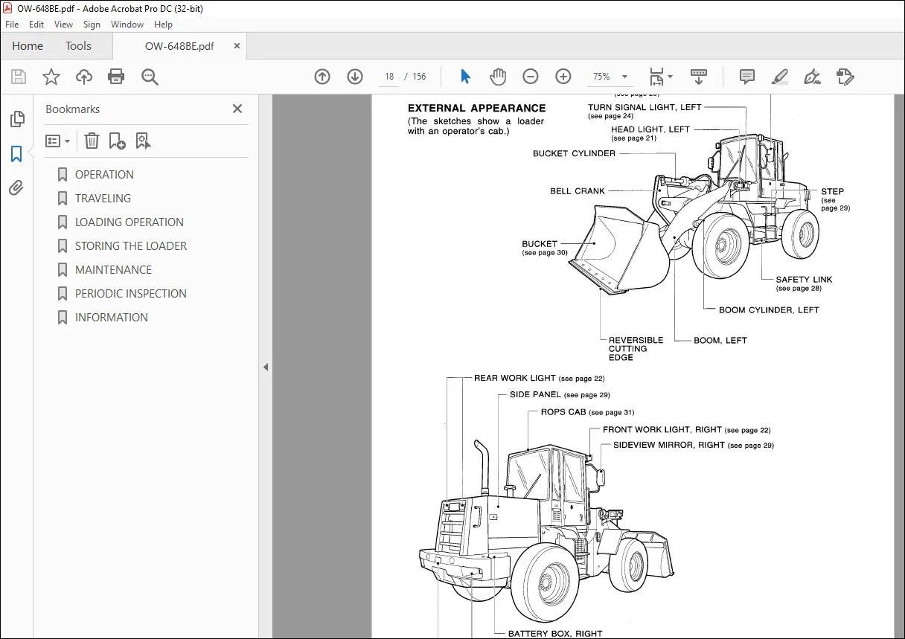Click the SIDEVIEW MIRROR, RIGHT label
This screenshot has height=639, width=905.
[669, 445]
